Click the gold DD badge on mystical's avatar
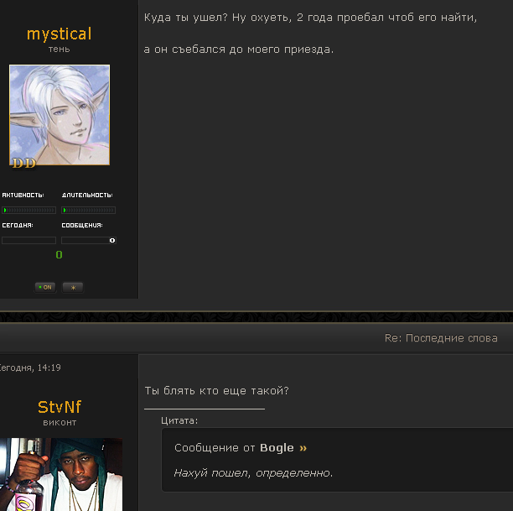The width and height of the screenshot is (513, 511). [x=23, y=163]
